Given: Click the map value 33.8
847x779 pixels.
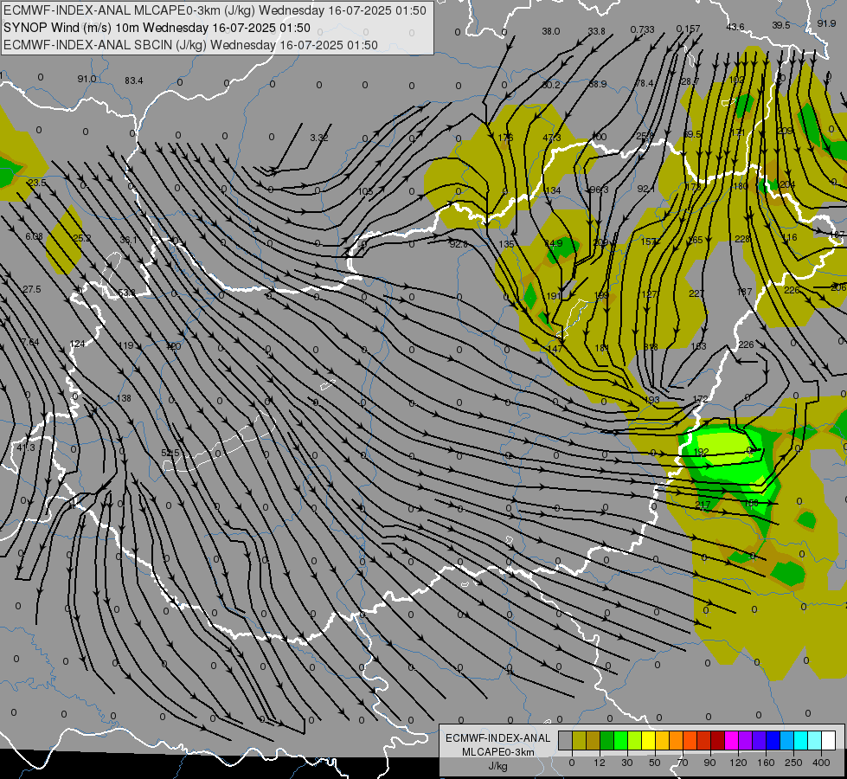Looking at the screenshot, I should (597, 31).
